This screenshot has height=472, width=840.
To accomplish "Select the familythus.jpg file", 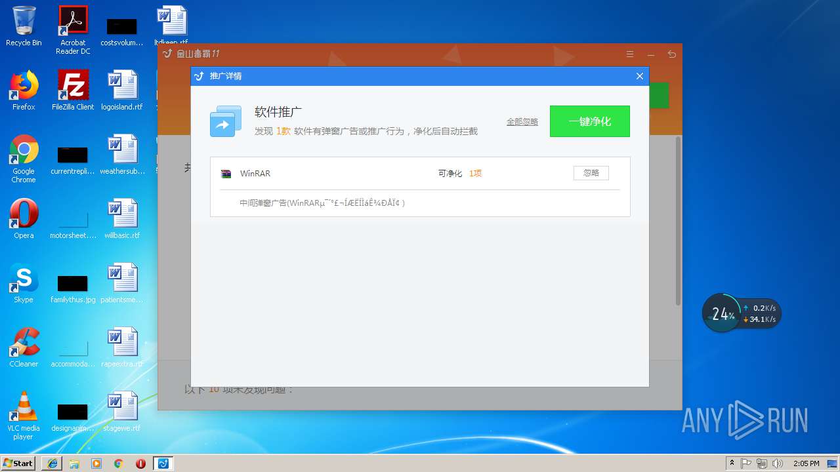I will pos(73,288).
